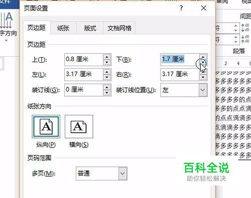Increase the top margin with up arrow
Image resolution: width=251 pixels, height=198 pixels.
[107, 57]
